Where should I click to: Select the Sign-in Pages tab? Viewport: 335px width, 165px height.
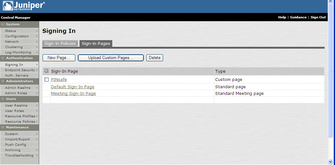point(96,44)
